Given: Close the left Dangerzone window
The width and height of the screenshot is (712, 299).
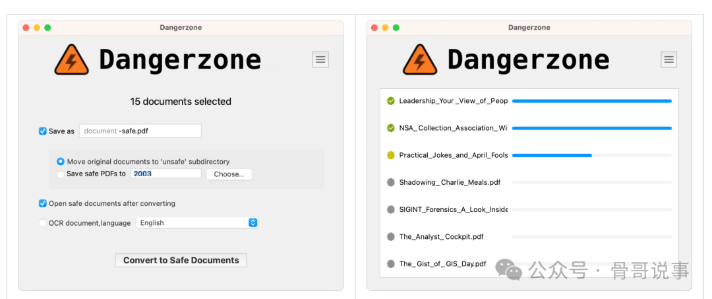Looking at the screenshot, I should click(x=26, y=28).
